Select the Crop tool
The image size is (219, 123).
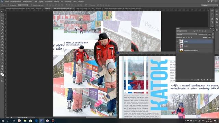coord(2,24)
